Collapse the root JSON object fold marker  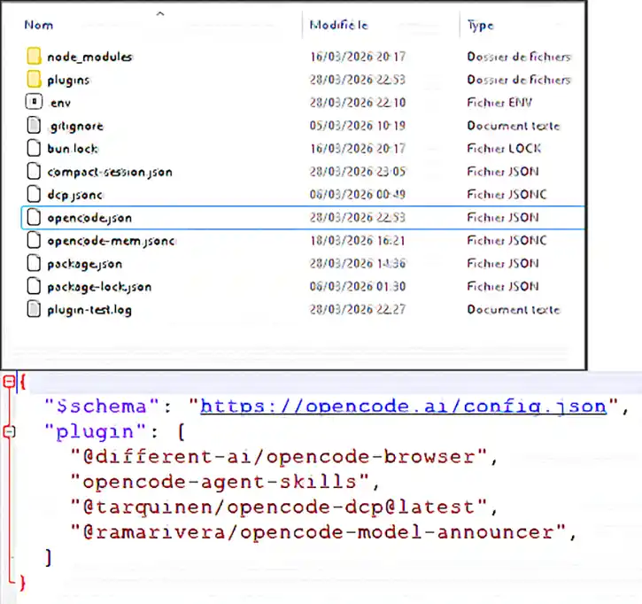9,382
